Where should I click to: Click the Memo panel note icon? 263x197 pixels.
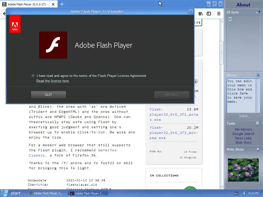tap(258, 75)
